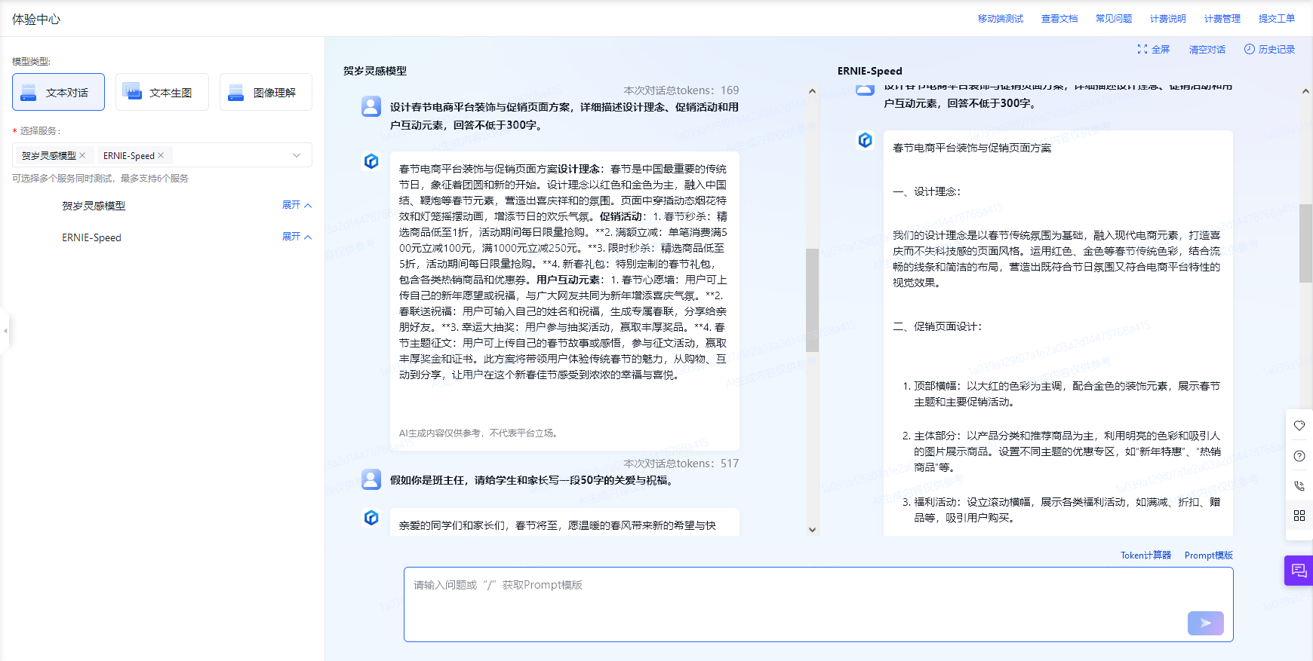
Task: Click 本次对话总tokens: 169 text
Action: 681,90
